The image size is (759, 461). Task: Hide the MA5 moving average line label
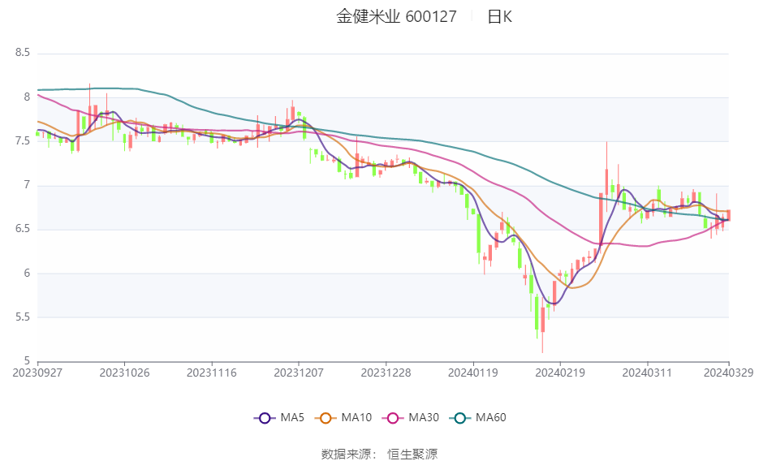[x=292, y=417]
